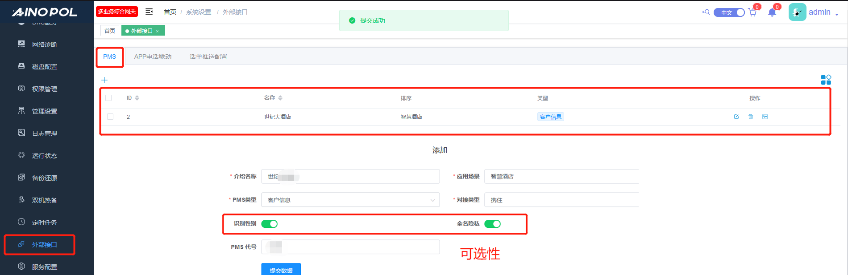
Task: Click the plus icon to add PMS entry
Action: 104,80
